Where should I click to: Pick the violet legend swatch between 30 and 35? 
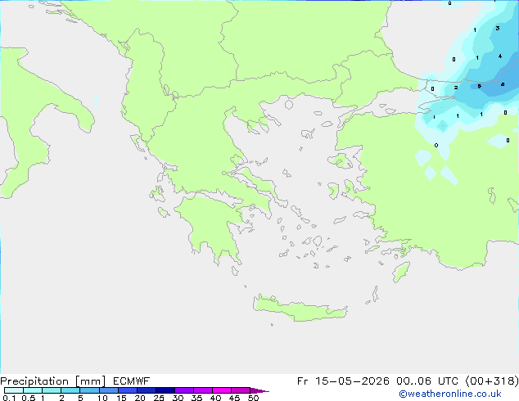coord(184,390)
